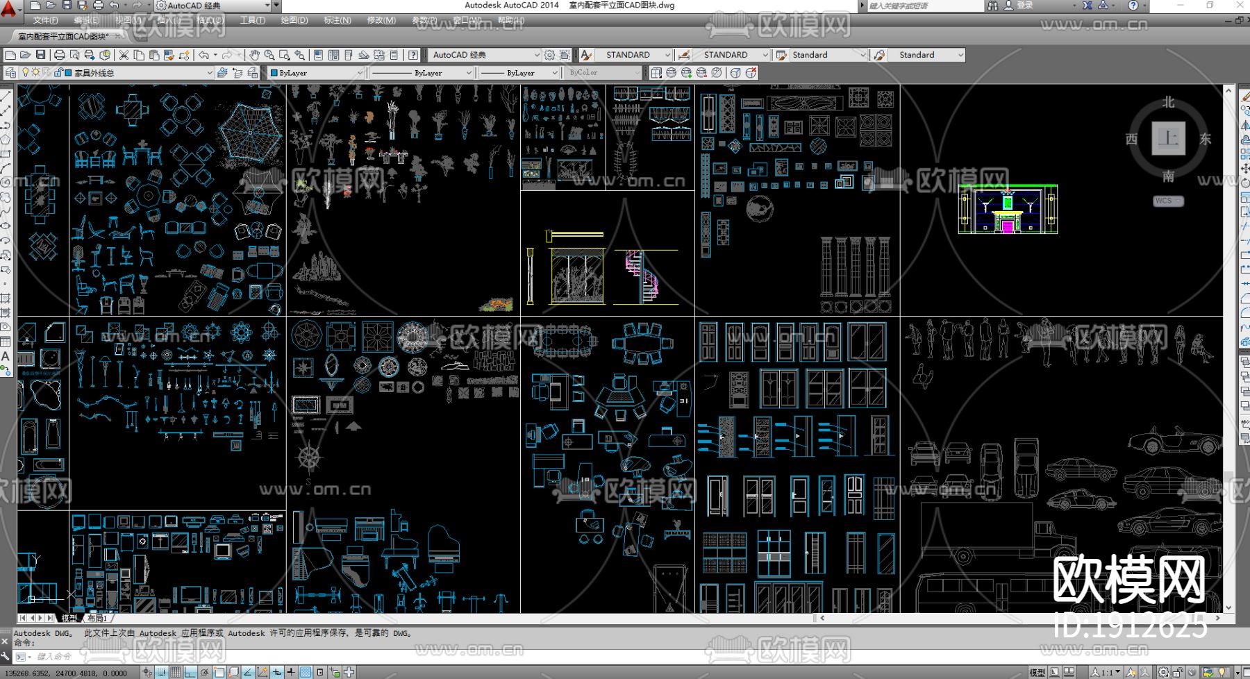Screen dimensions: 1250x679
Task: Open the 工具(T) menu
Action: 253,21
